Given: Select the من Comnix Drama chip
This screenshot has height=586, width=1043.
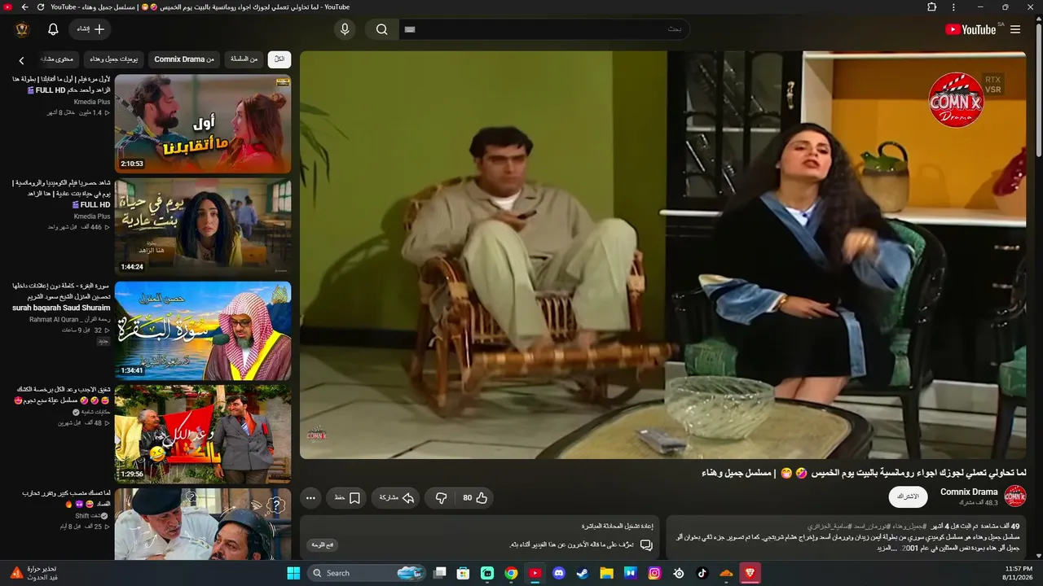Looking at the screenshot, I should point(184,59).
